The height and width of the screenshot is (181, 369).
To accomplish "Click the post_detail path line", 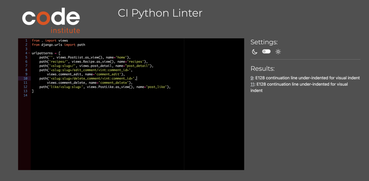I will tap(96, 66).
